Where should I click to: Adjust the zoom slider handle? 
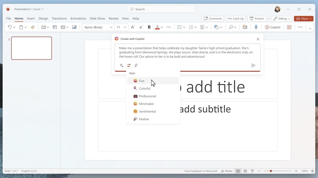(x=271, y=171)
